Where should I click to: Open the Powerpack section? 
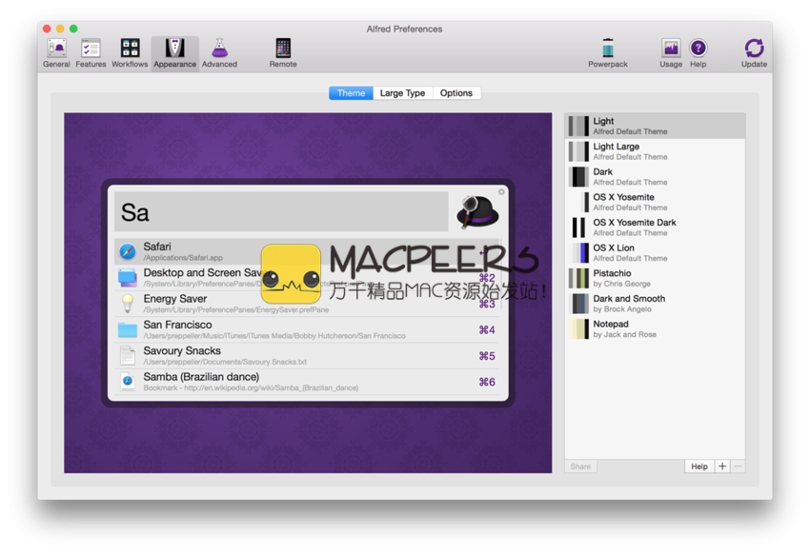pos(608,52)
